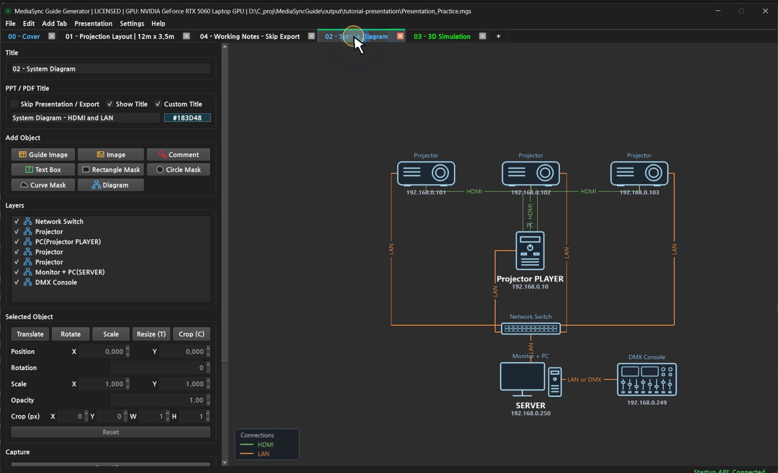Add a Comment object

pyautogui.click(x=179, y=154)
